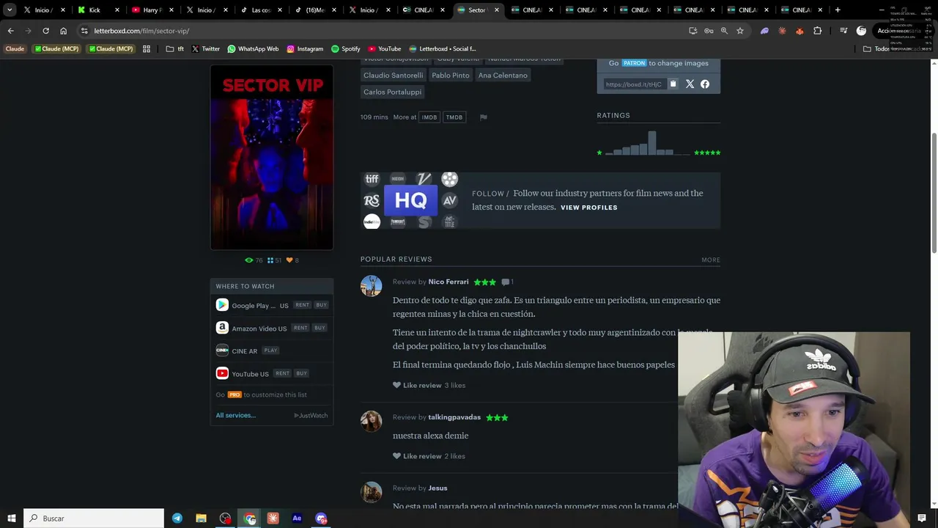
Task: Open JustWatch link
Action: pos(311,416)
